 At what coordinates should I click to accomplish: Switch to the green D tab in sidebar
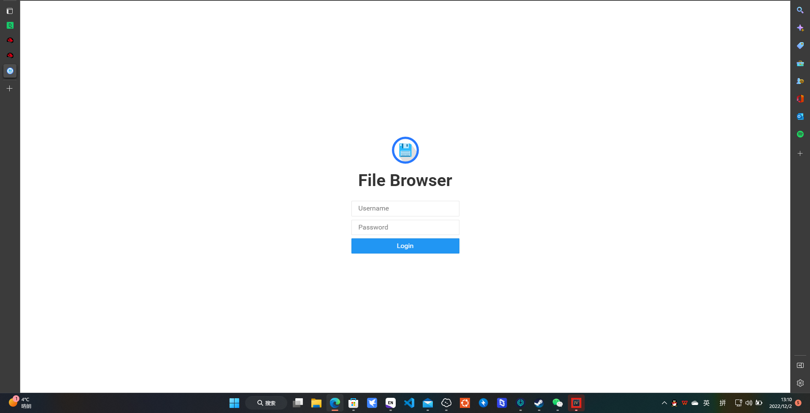click(x=10, y=25)
